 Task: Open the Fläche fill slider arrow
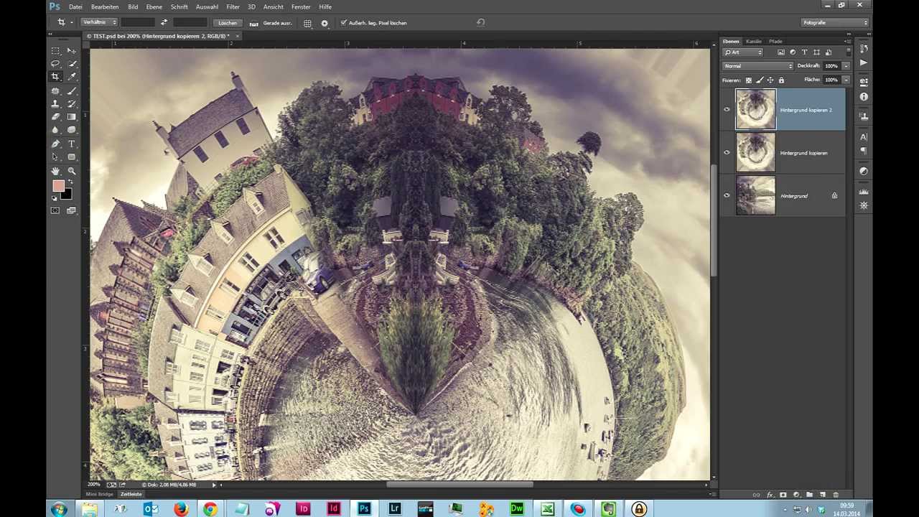[846, 80]
